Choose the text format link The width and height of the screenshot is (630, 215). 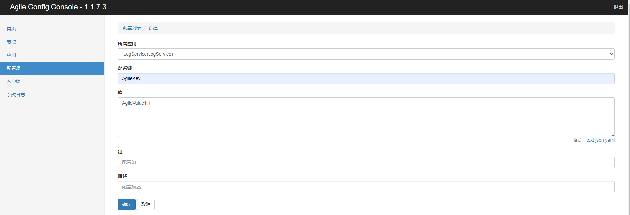(590, 140)
